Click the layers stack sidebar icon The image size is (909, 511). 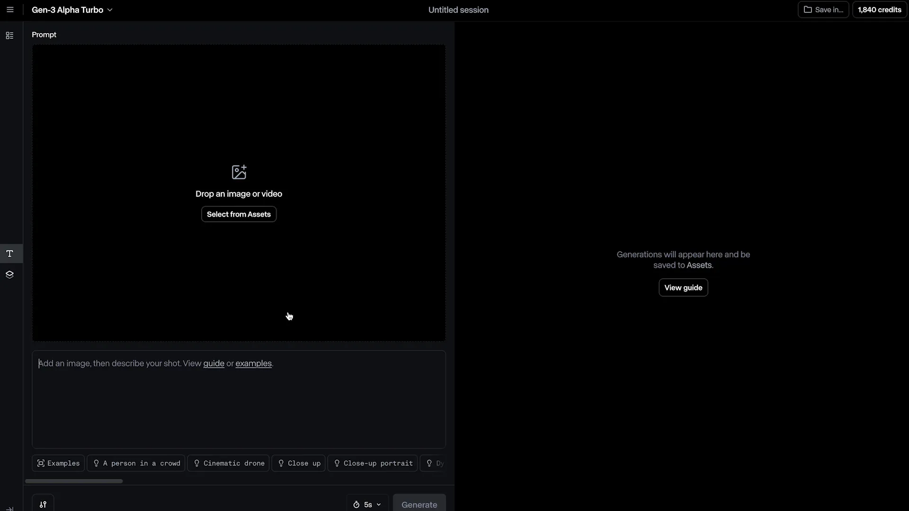(x=9, y=274)
